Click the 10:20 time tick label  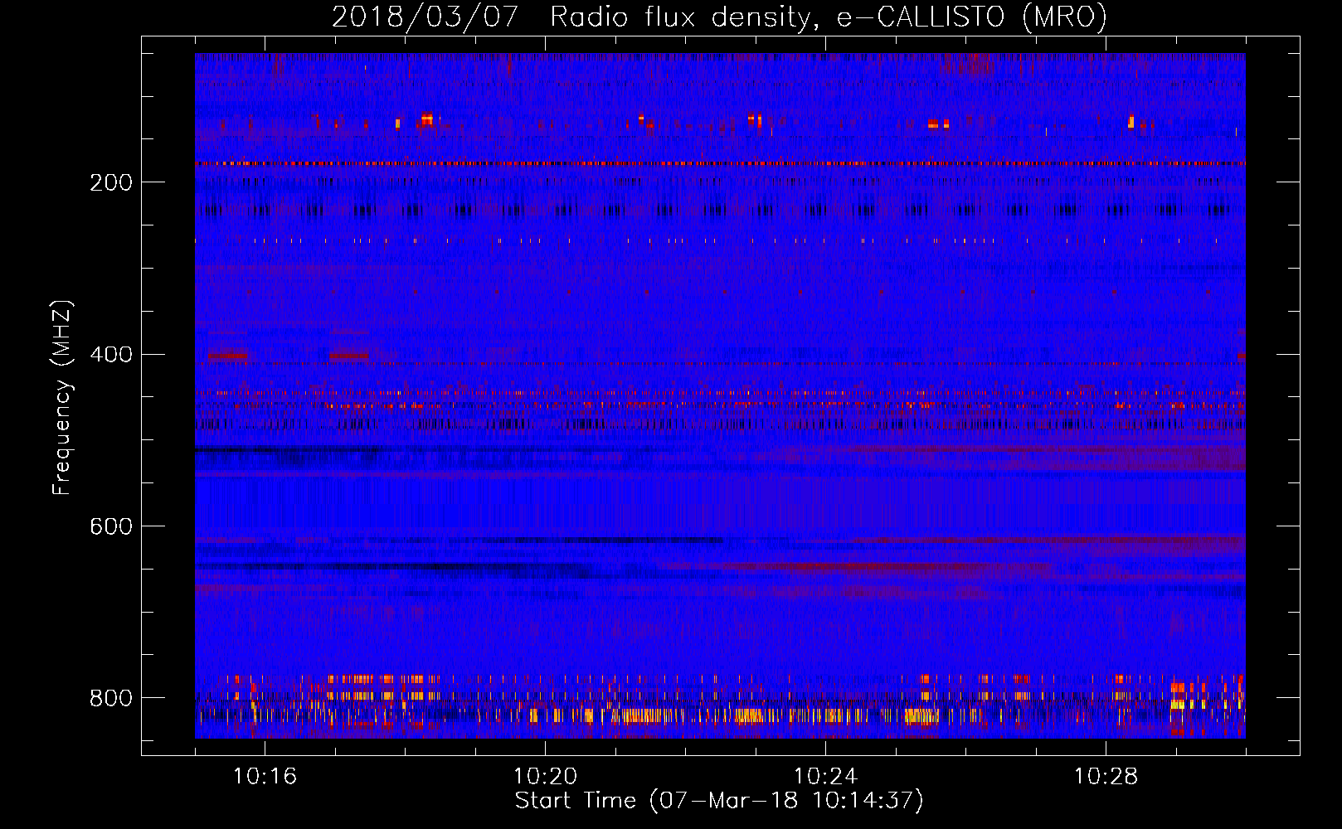tap(545, 777)
